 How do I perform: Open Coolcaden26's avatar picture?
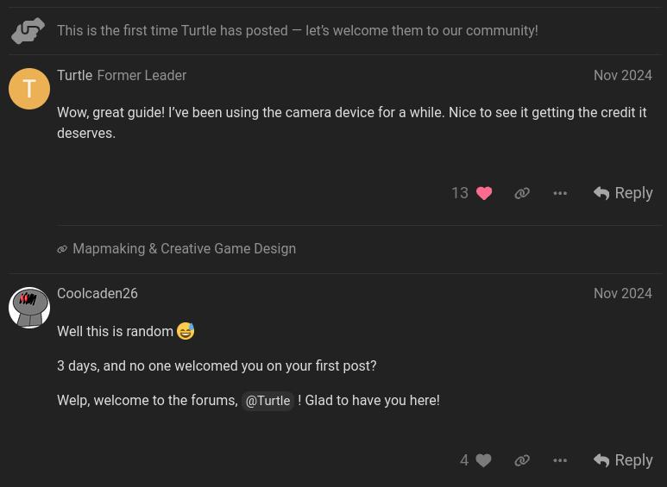29,308
